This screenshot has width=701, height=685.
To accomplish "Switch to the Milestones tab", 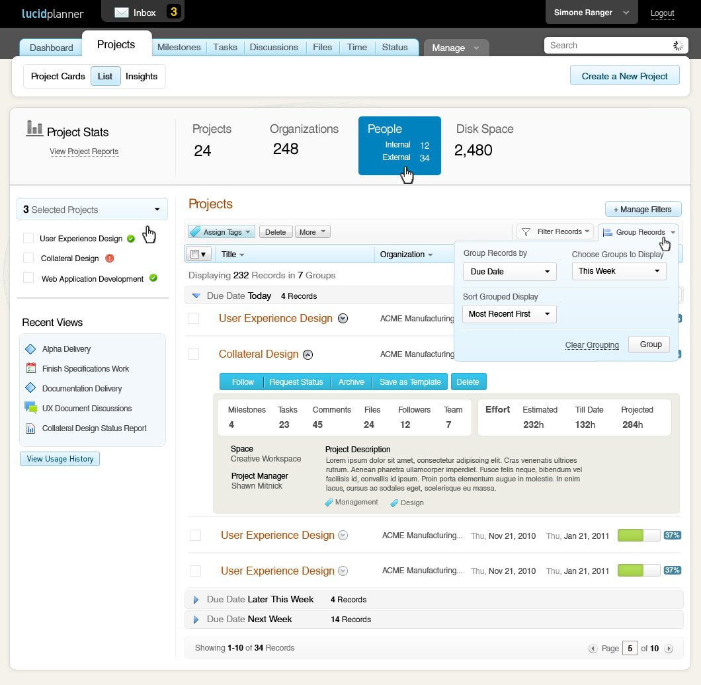I will [179, 48].
